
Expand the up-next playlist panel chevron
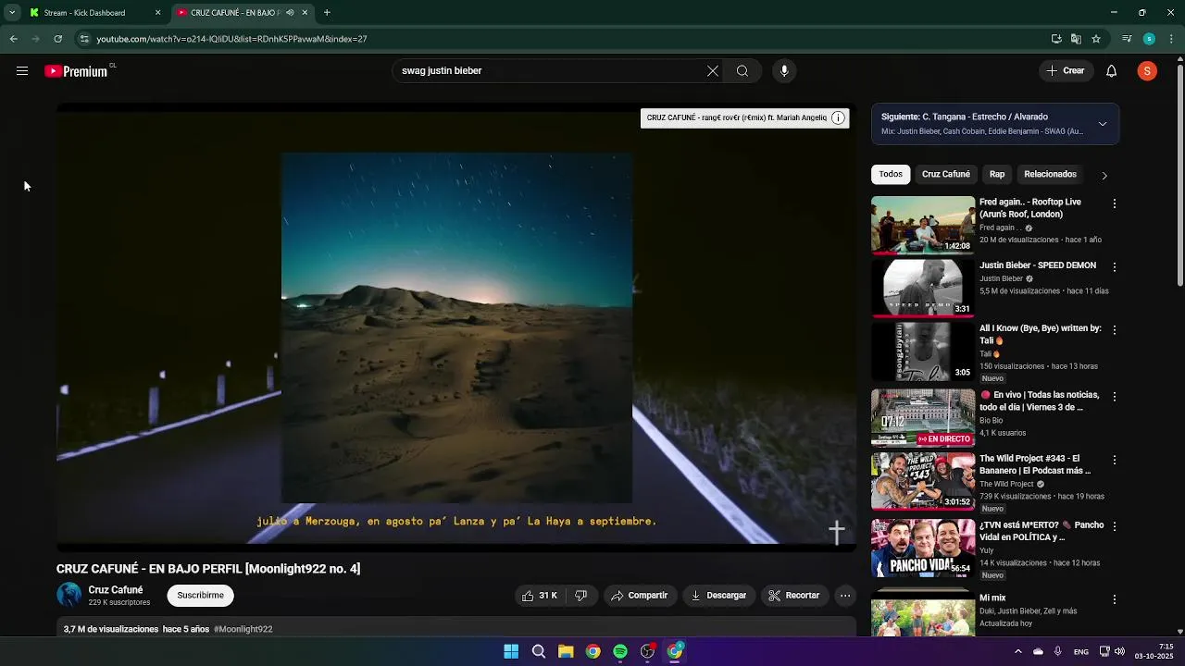point(1103,124)
